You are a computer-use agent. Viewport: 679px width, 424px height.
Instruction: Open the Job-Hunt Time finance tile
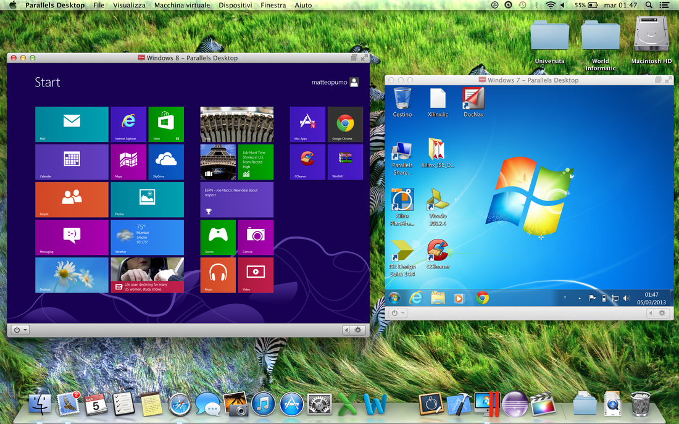coord(256,162)
